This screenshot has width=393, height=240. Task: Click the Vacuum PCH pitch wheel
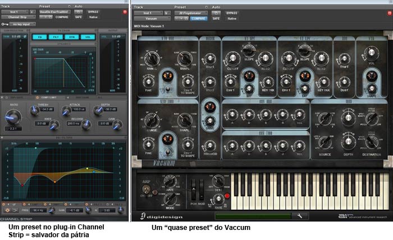tap(194, 189)
